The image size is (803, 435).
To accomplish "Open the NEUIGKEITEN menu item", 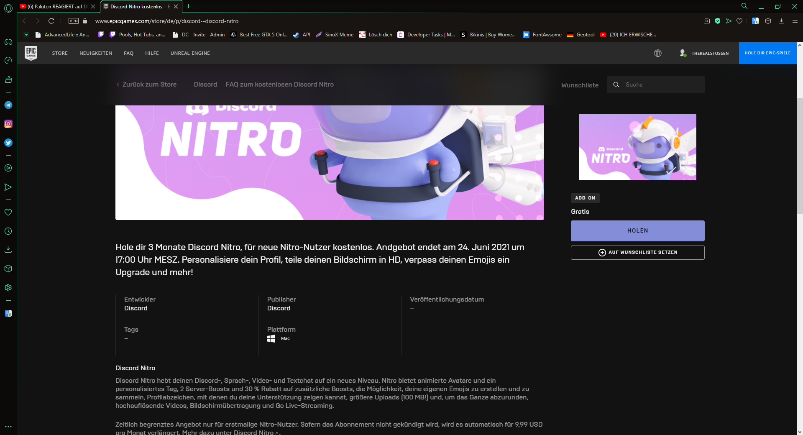I will click(x=96, y=53).
